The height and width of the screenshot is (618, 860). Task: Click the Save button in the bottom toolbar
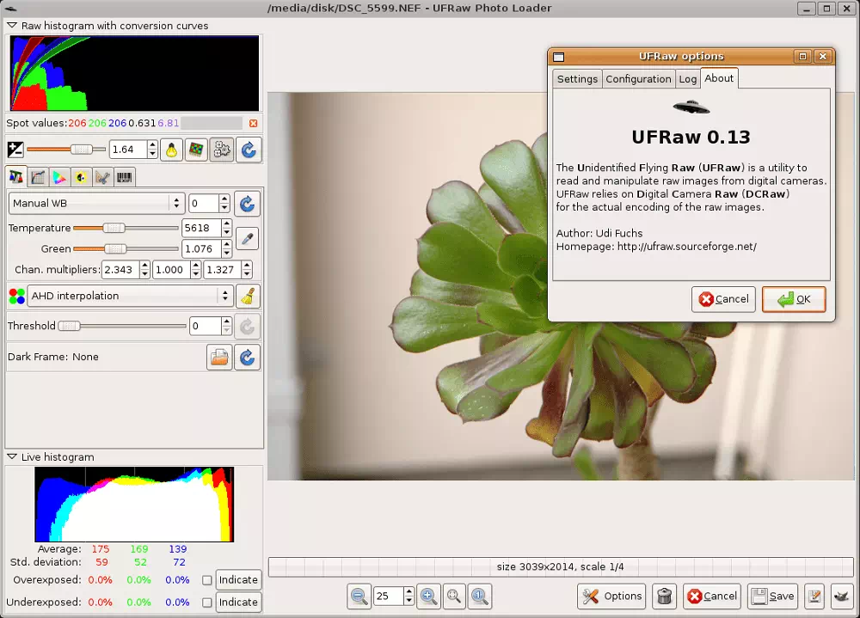pyautogui.click(x=772, y=596)
